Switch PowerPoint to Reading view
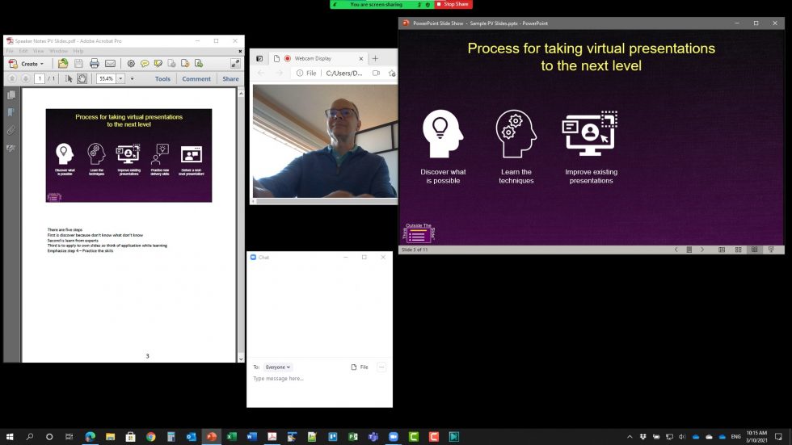The image size is (792, 445). tap(755, 250)
